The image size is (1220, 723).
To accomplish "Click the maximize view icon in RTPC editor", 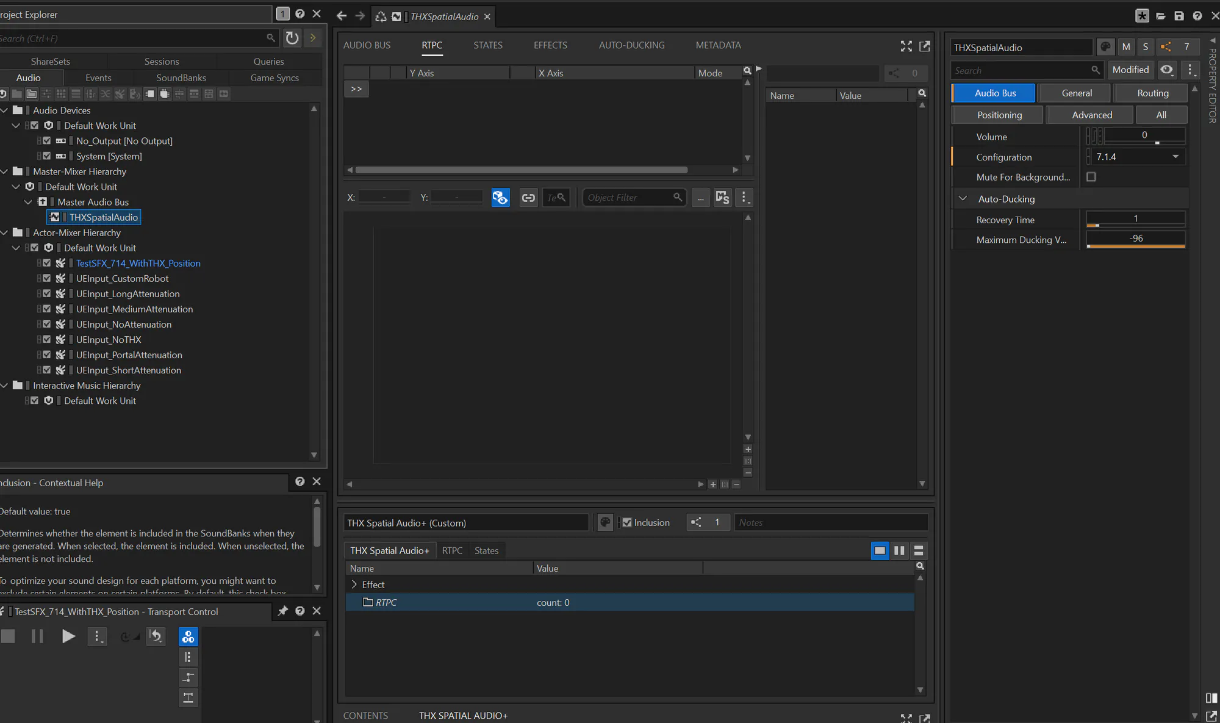I will pos(906,46).
